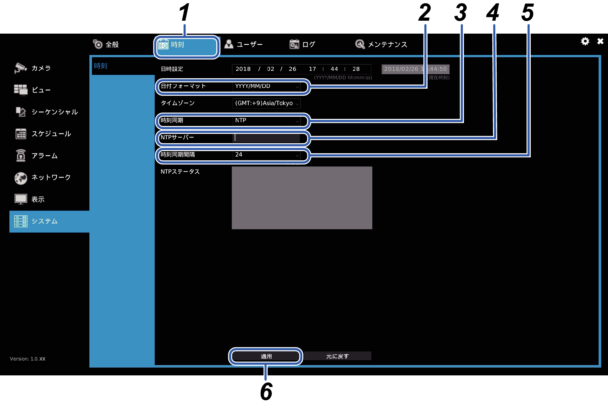Viewport: 608px width, 409px height.
Task: Click the NTPステータス label
Action: click(x=180, y=172)
